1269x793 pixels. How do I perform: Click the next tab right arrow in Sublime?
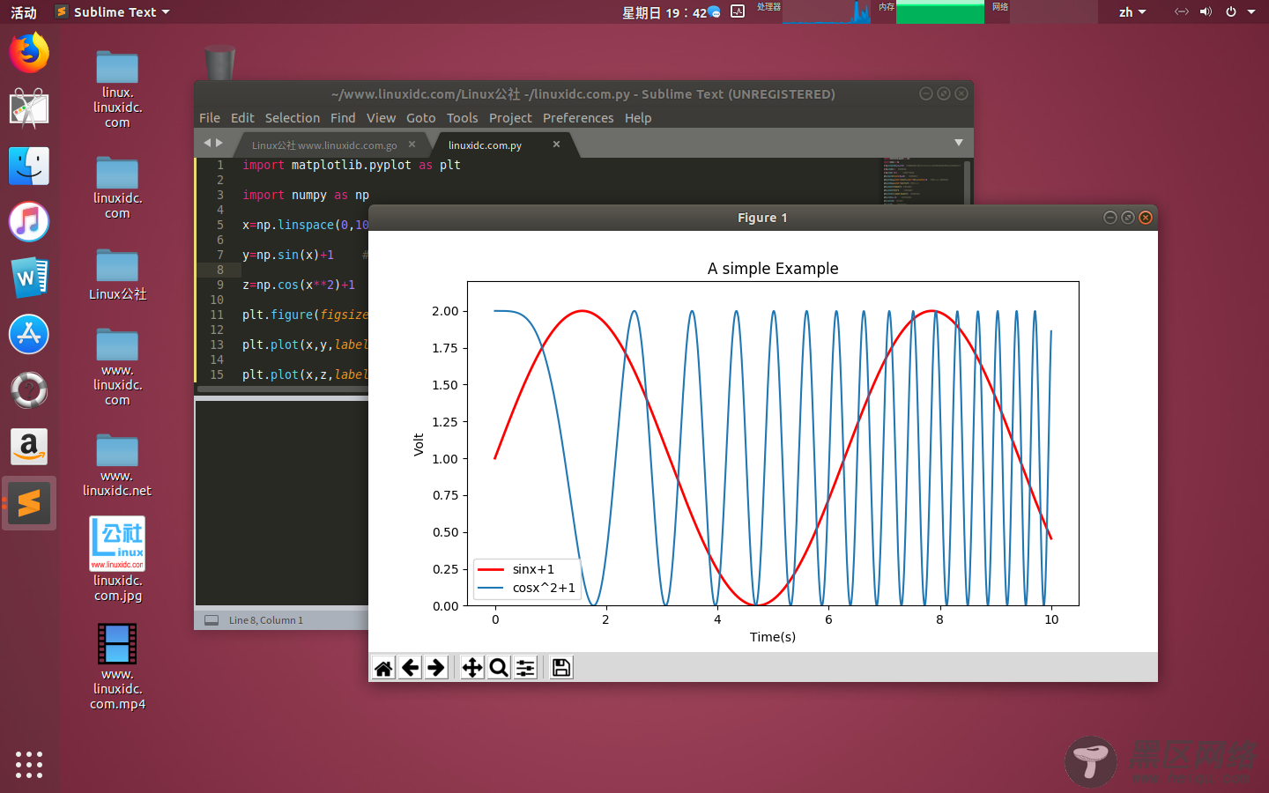219,143
